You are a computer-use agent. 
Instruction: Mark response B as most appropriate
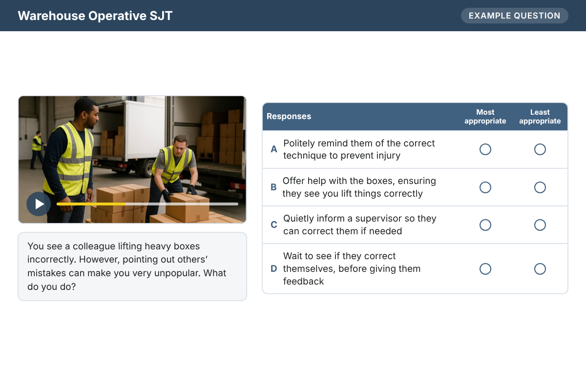(485, 187)
